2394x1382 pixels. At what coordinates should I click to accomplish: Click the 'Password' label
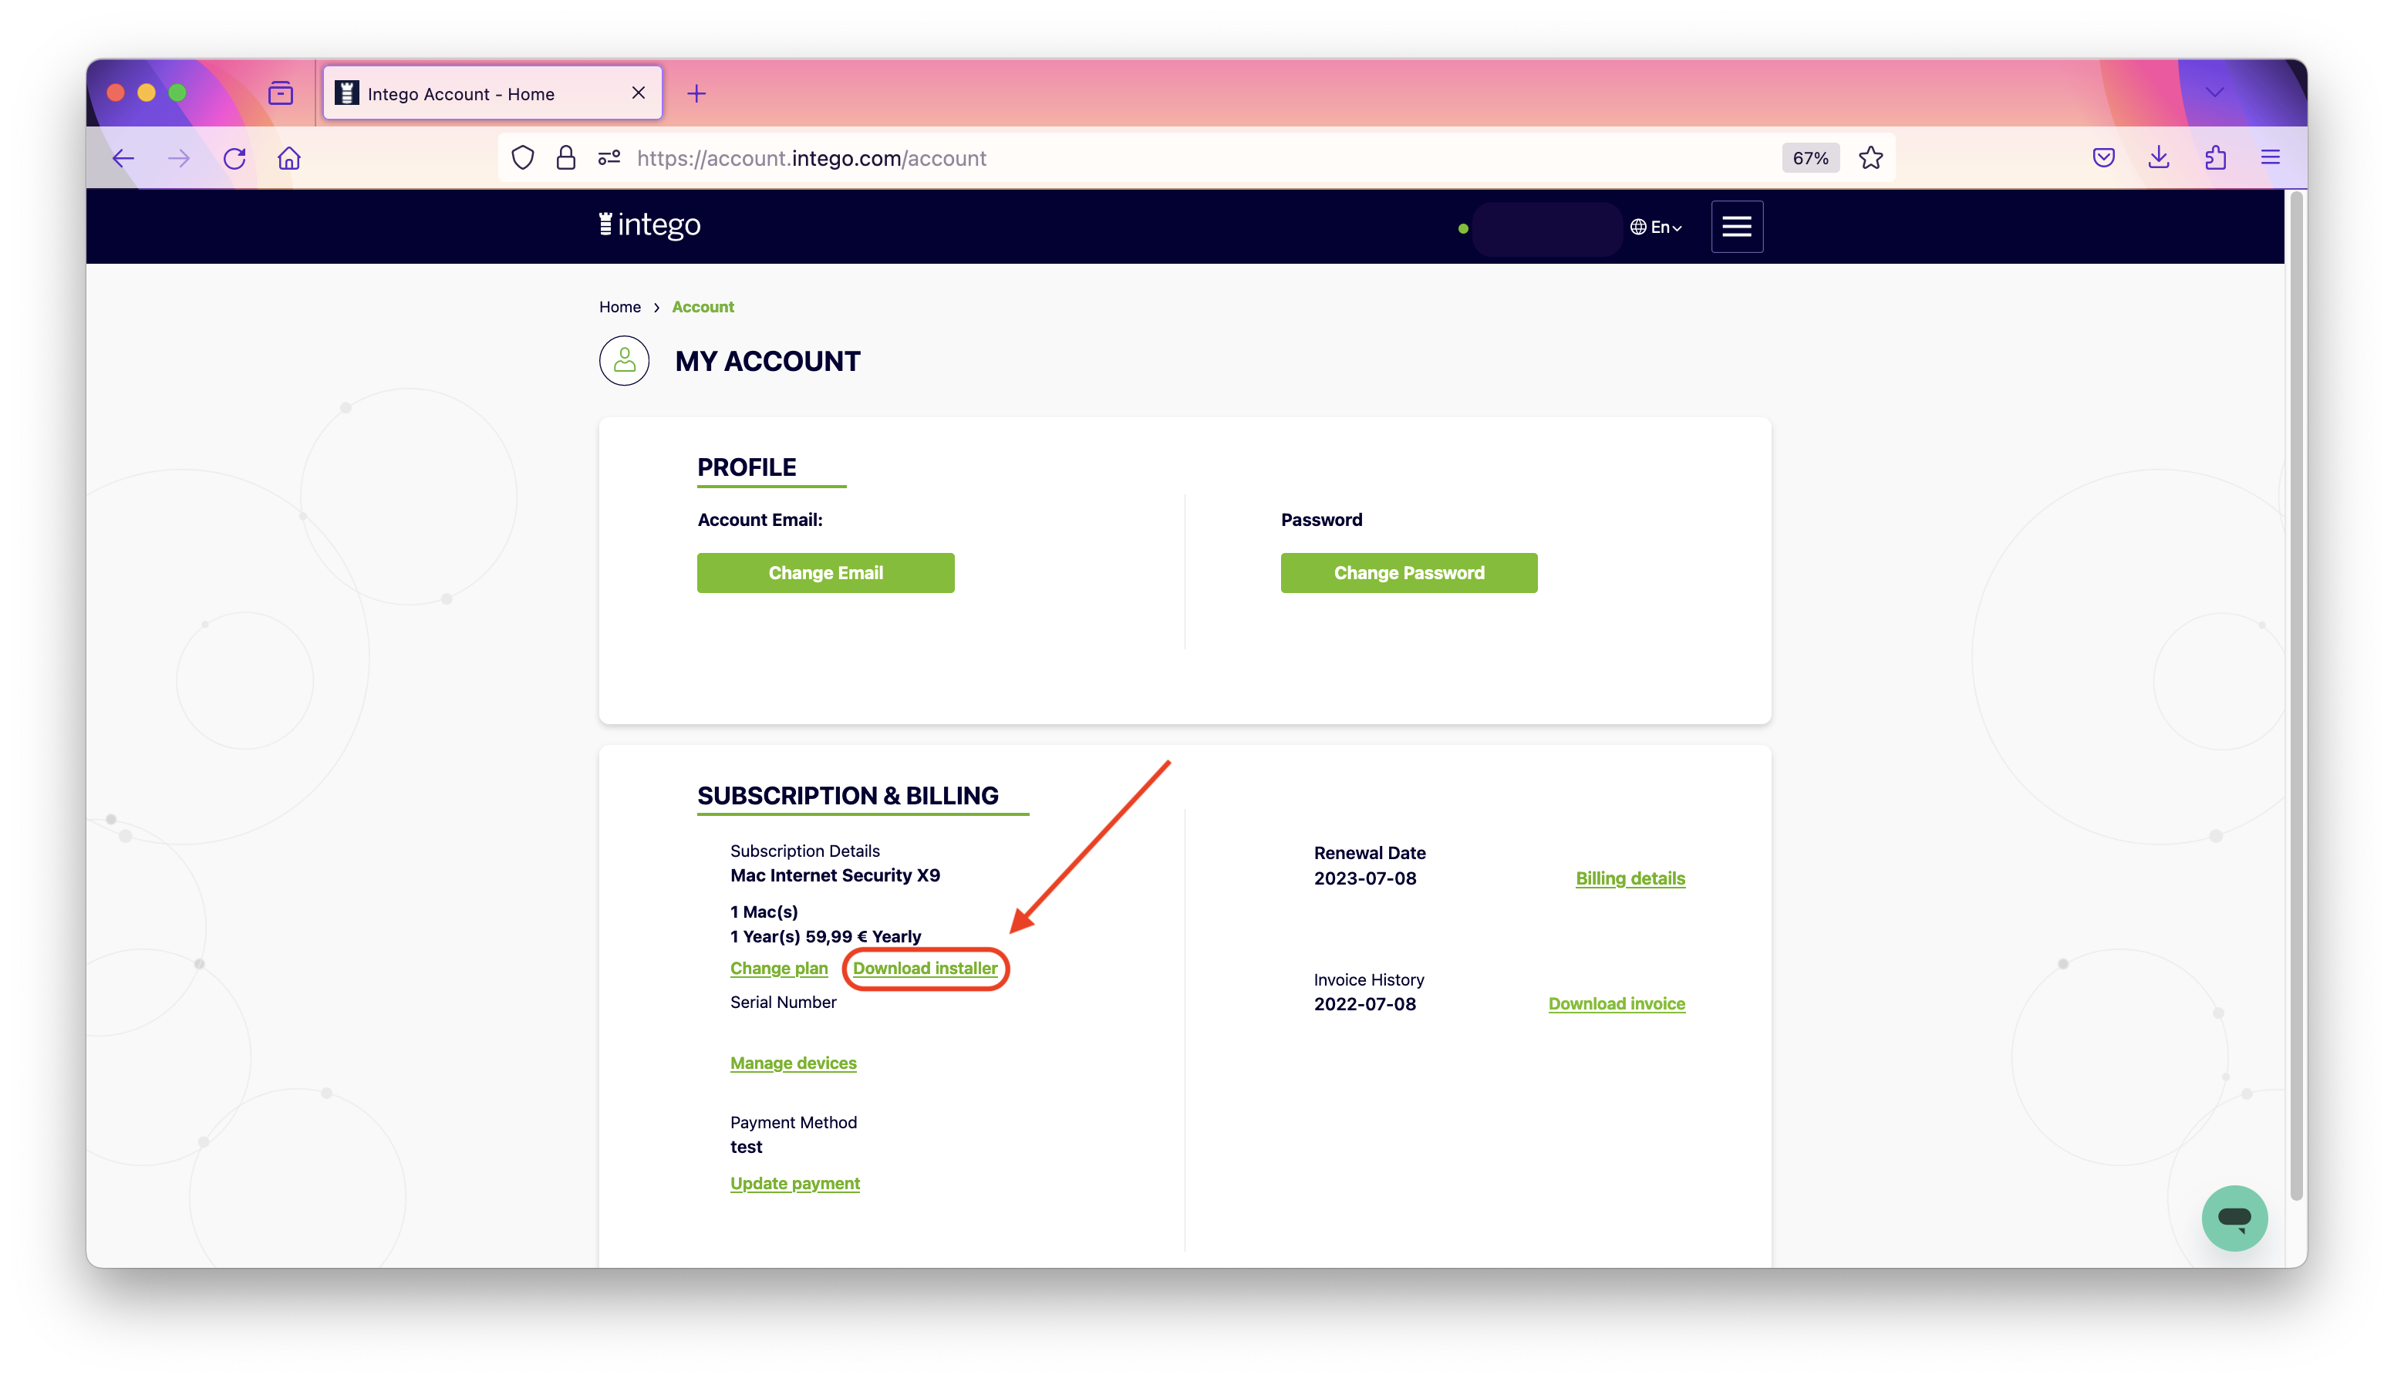coord(1321,520)
